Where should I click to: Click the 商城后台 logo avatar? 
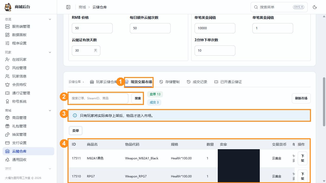point(8,7)
